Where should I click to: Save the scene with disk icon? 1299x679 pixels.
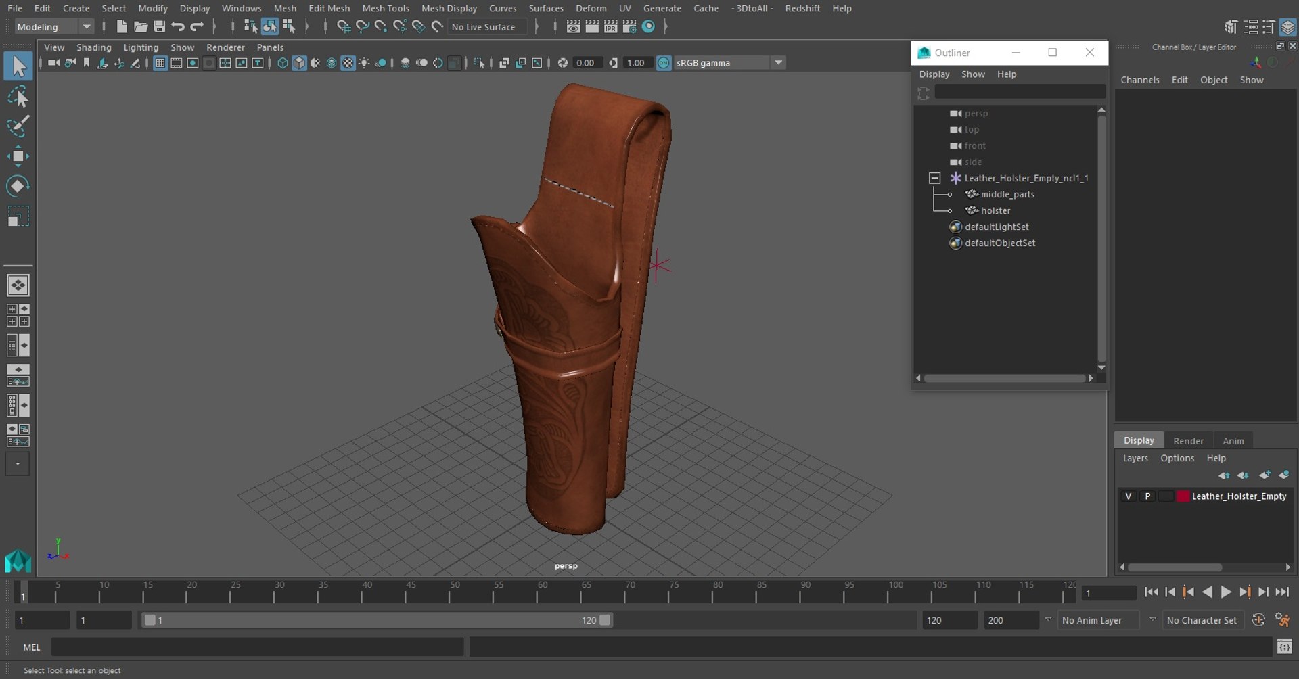[160, 26]
